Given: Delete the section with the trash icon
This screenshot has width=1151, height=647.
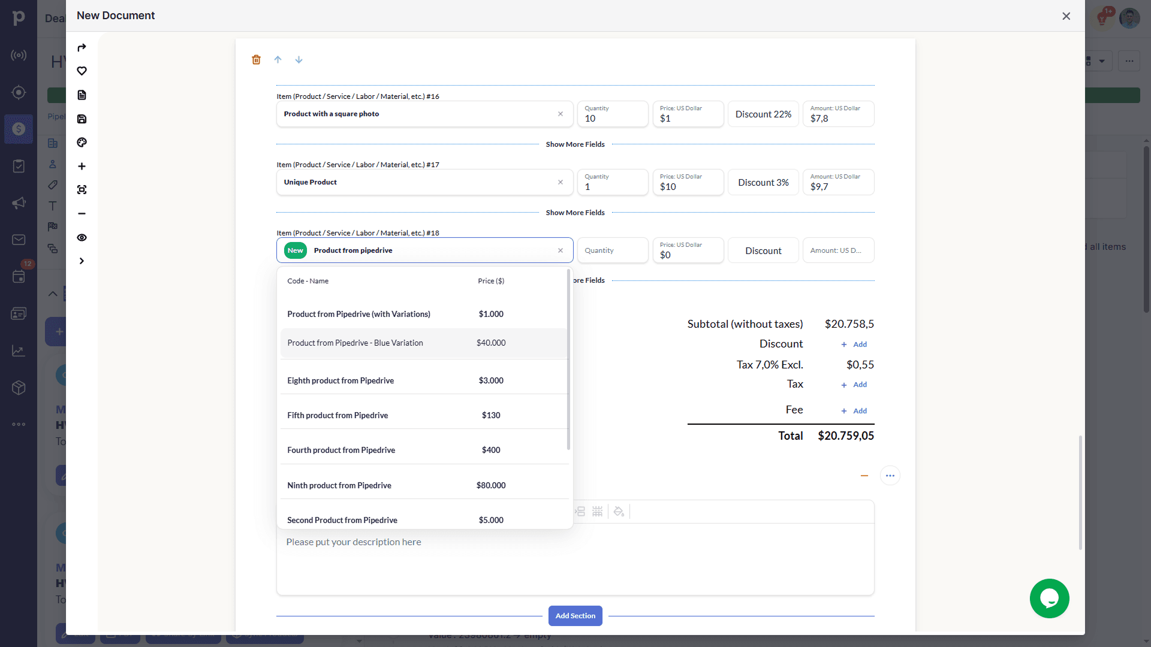Looking at the screenshot, I should coord(256,59).
